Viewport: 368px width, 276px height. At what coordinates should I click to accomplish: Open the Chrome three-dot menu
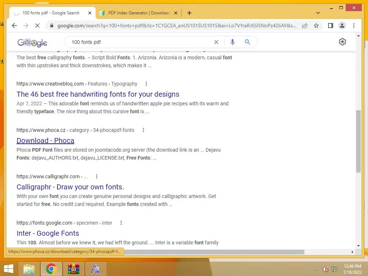pyautogui.click(x=354, y=26)
